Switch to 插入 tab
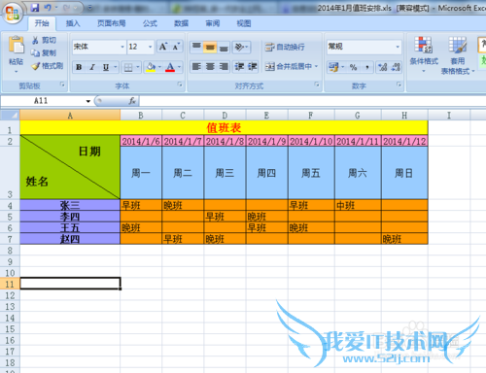This screenshot has height=373, width=486. (73, 23)
